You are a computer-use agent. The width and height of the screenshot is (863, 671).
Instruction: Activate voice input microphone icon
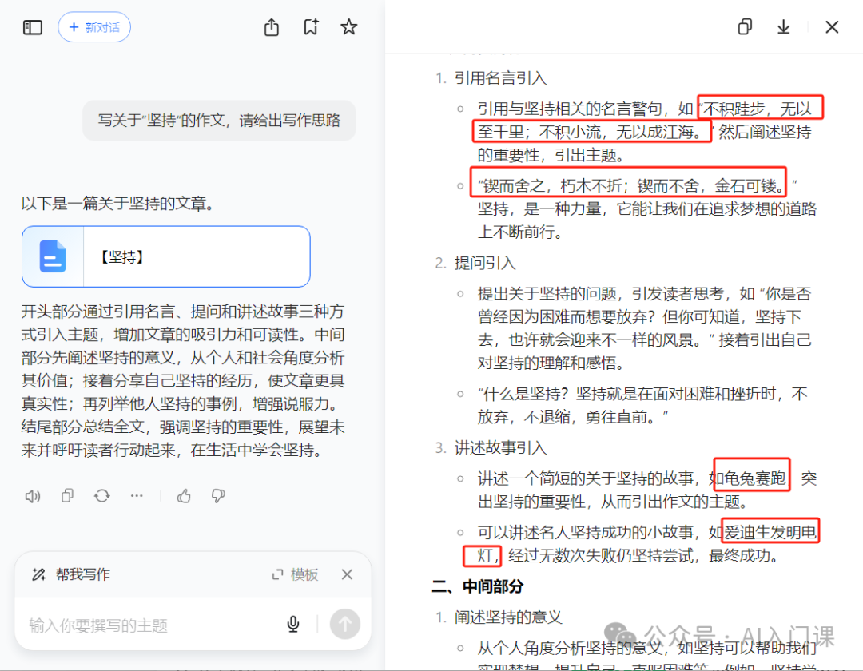coord(293,624)
